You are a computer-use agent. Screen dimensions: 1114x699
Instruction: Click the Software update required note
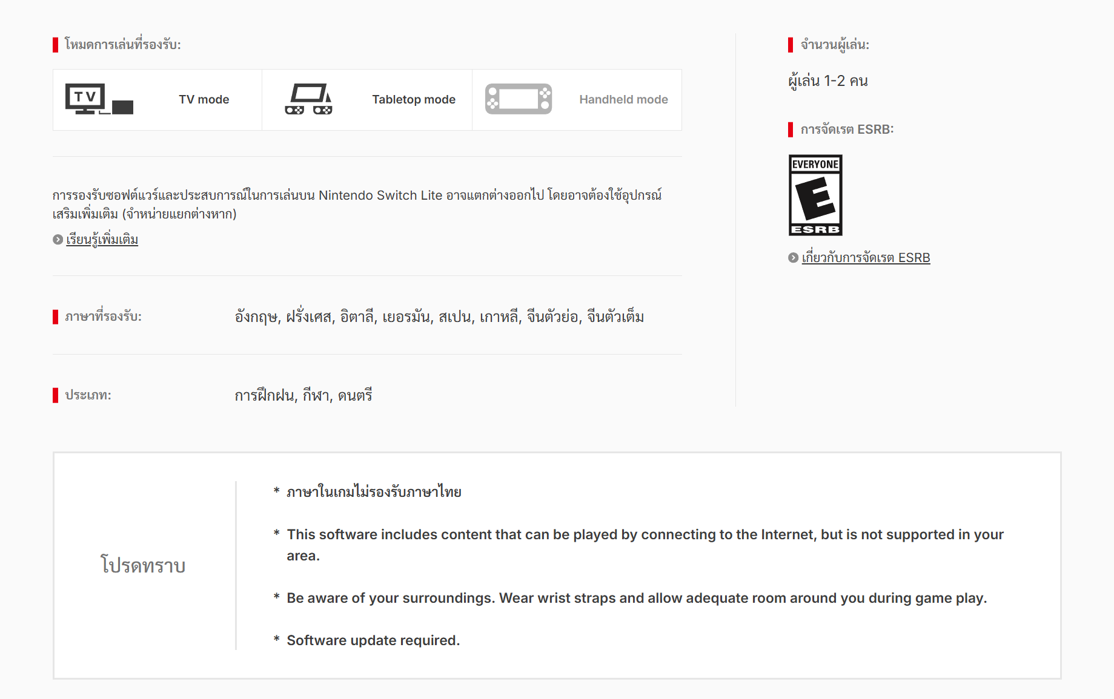373,640
